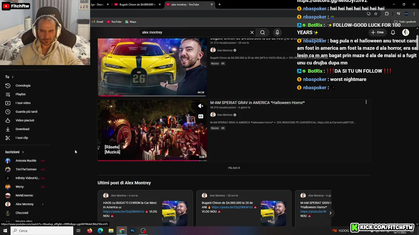Click the Bugatti thumbnail's red progress bar

pyautogui.click(x=111, y=96)
